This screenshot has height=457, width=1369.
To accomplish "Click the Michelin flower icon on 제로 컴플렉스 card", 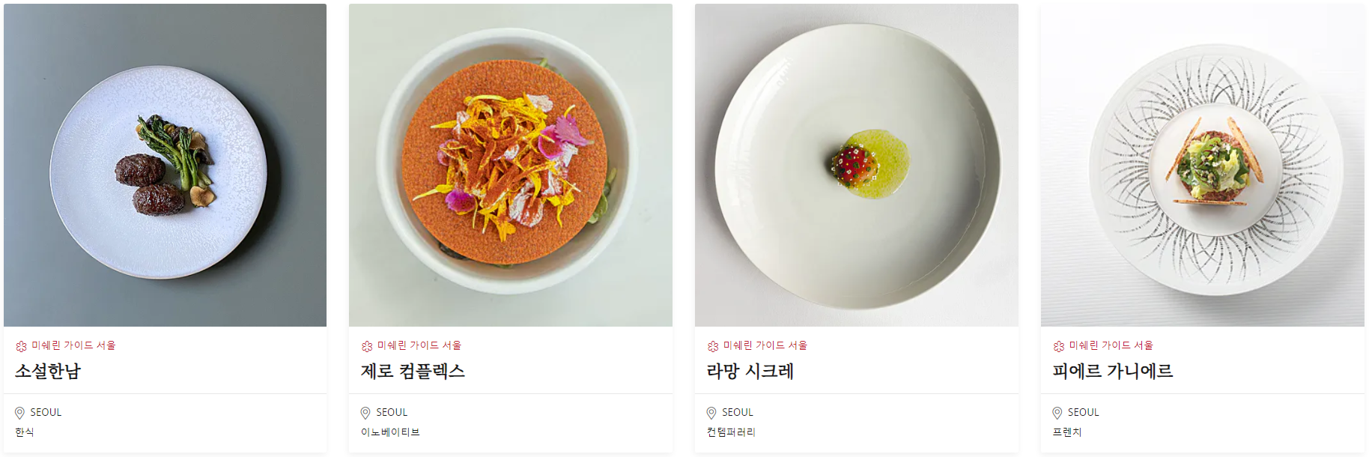I will (367, 346).
